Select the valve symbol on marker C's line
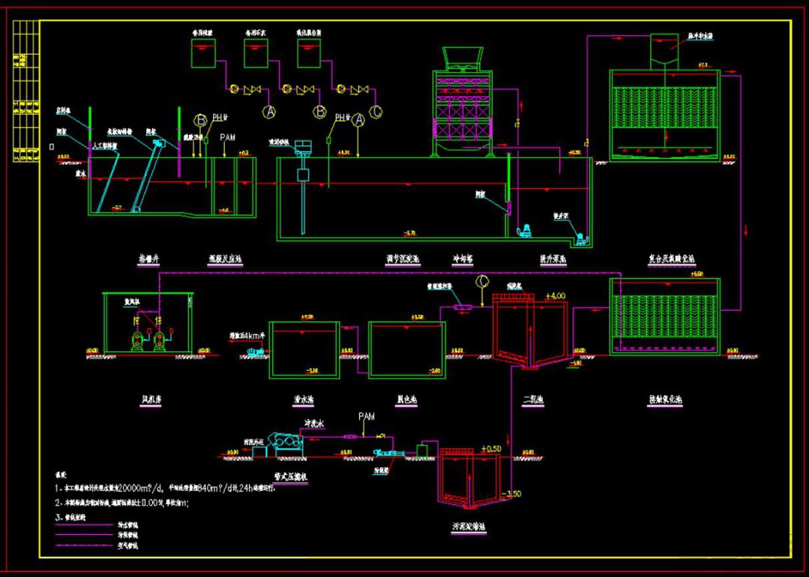Viewport: 809px width, 577px height. tap(359, 90)
